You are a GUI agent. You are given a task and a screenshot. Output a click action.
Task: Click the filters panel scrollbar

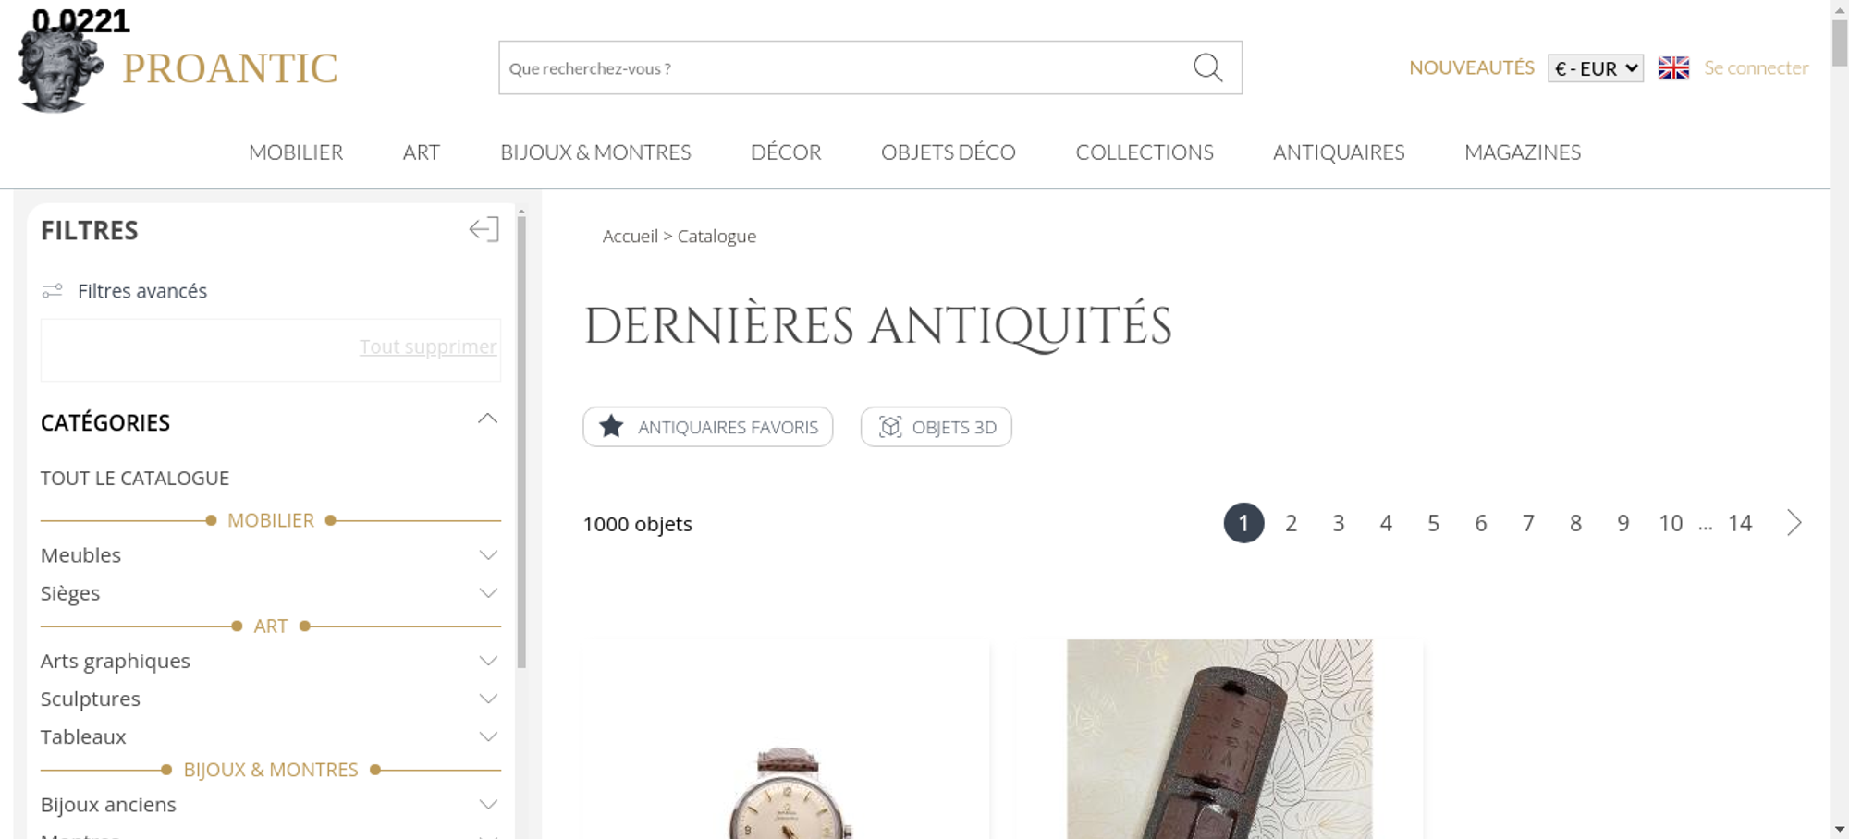click(x=521, y=441)
